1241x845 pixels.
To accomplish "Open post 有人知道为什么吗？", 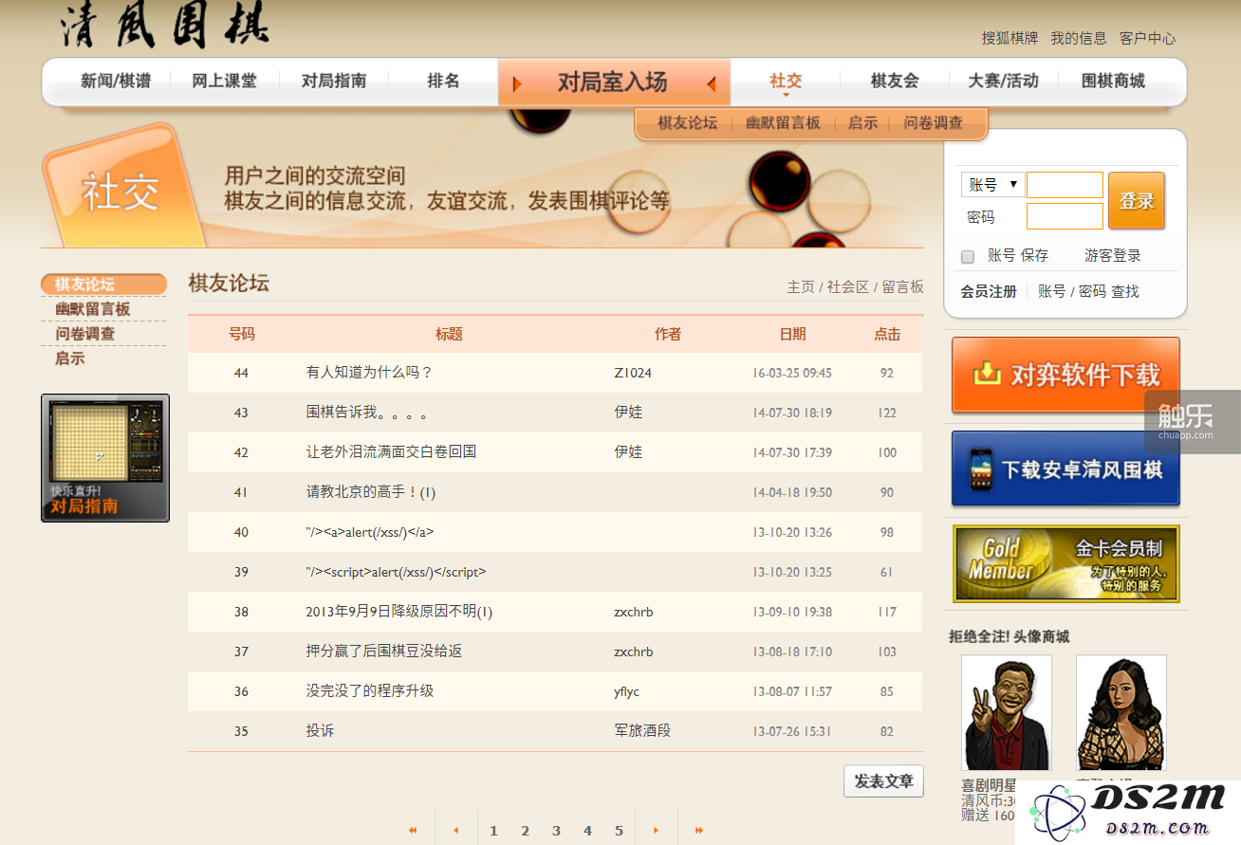I will (369, 373).
